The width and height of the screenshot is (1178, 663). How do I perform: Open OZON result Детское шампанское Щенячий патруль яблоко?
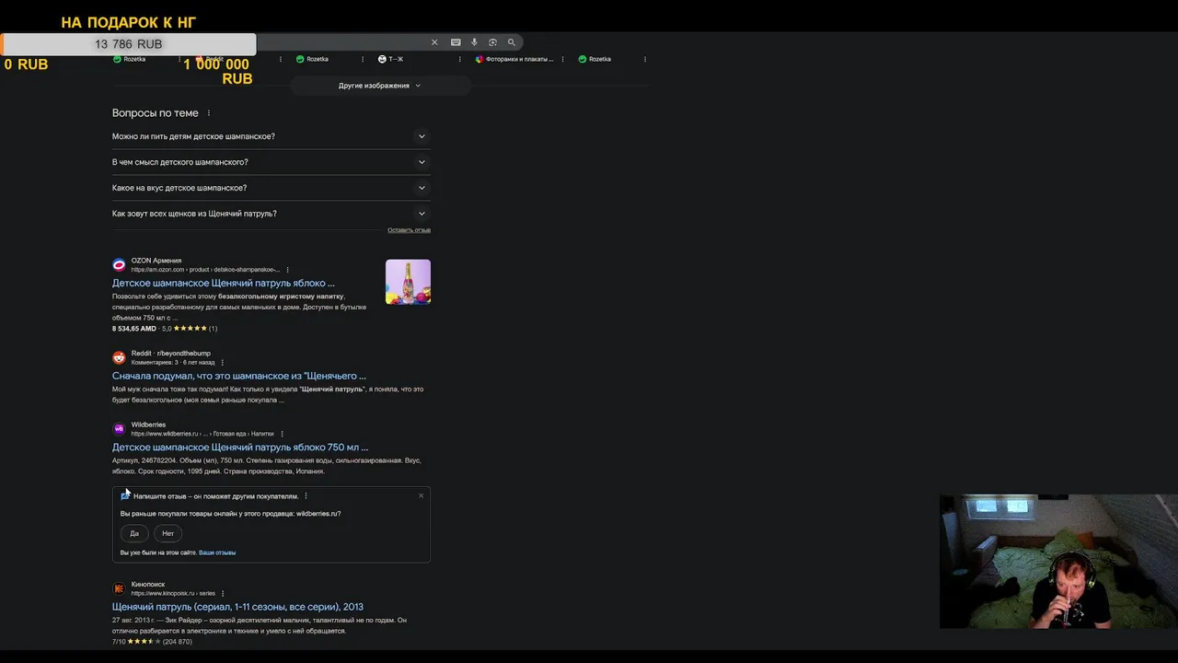click(224, 284)
